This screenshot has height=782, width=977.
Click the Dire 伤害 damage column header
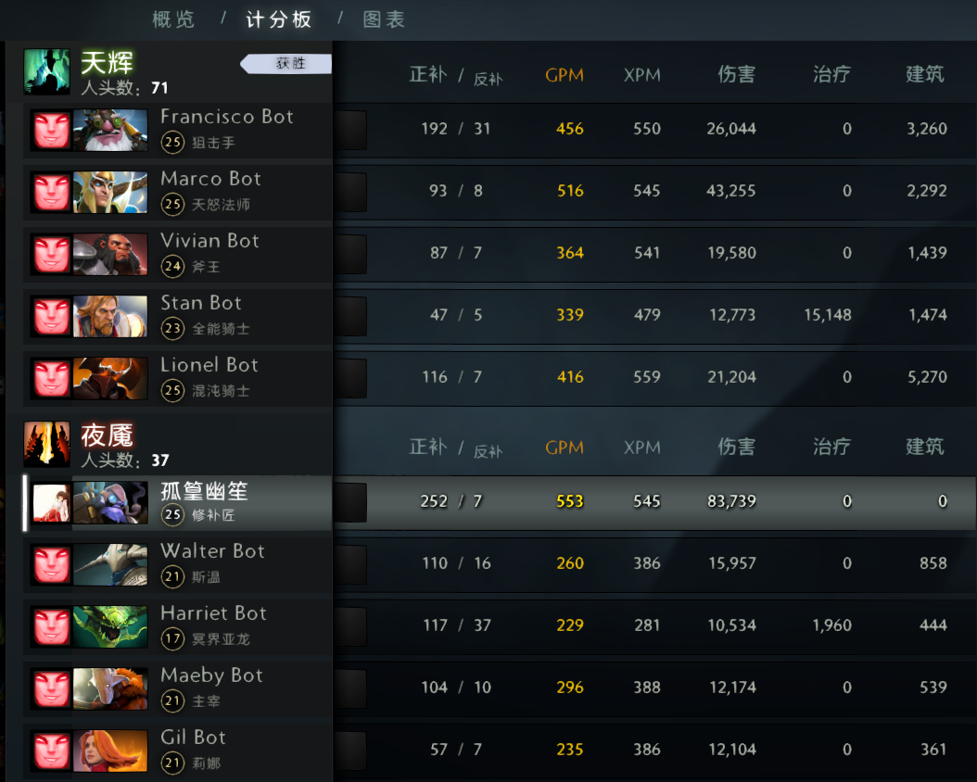pos(737,447)
